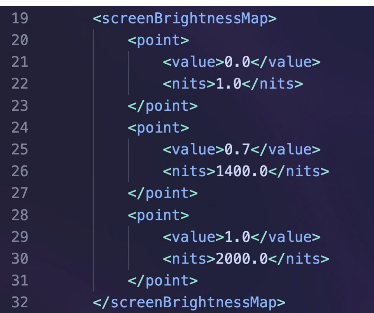Place cursor on value 0.0 text
The height and width of the screenshot is (313, 374).
tap(237, 62)
